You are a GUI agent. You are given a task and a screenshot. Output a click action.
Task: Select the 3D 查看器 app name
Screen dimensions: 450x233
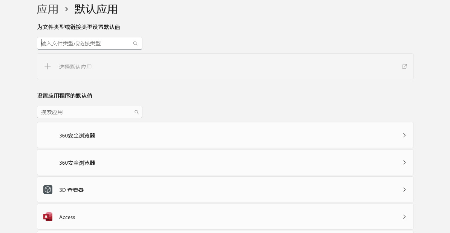72,190
